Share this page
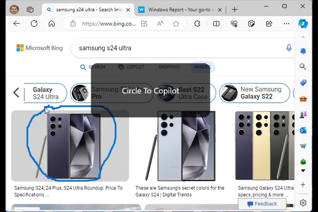 click(x=269, y=24)
